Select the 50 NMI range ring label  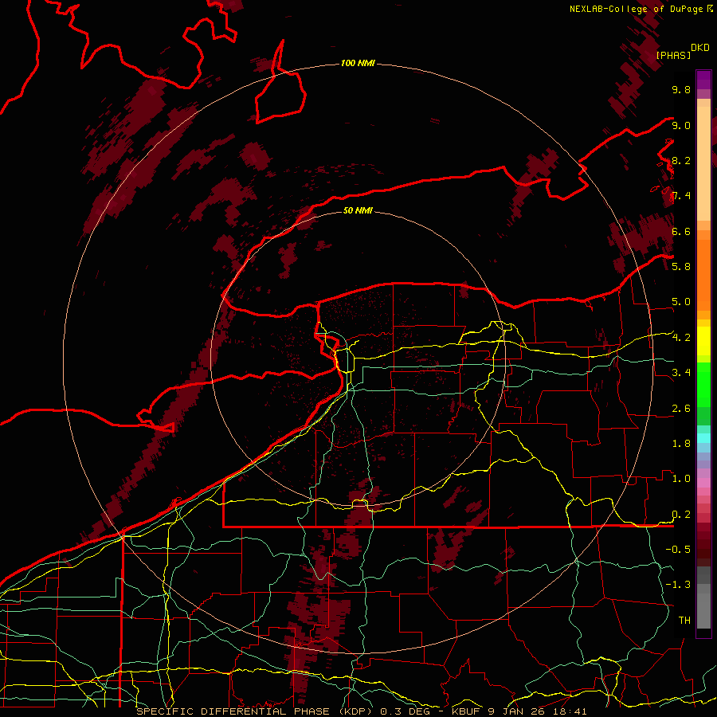coord(358,210)
